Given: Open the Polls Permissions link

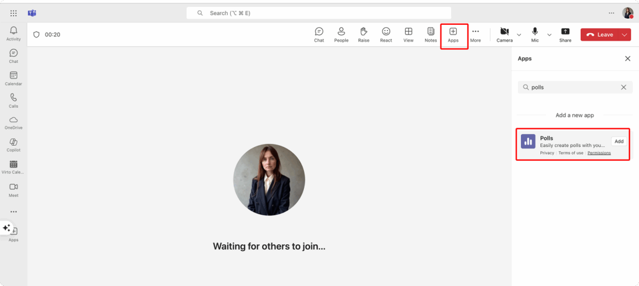Looking at the screenshot, I should point(599,153).
